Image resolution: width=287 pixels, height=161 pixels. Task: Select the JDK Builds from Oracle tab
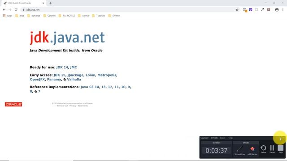click(x=24, y=3)
